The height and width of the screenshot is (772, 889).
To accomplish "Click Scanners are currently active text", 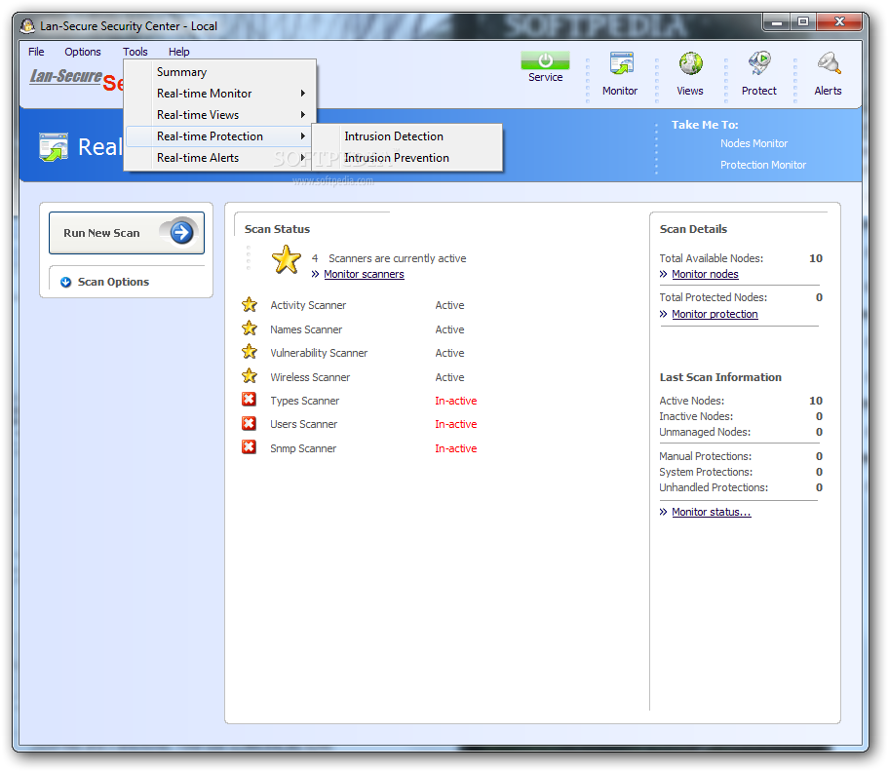I will click(397, 258).
